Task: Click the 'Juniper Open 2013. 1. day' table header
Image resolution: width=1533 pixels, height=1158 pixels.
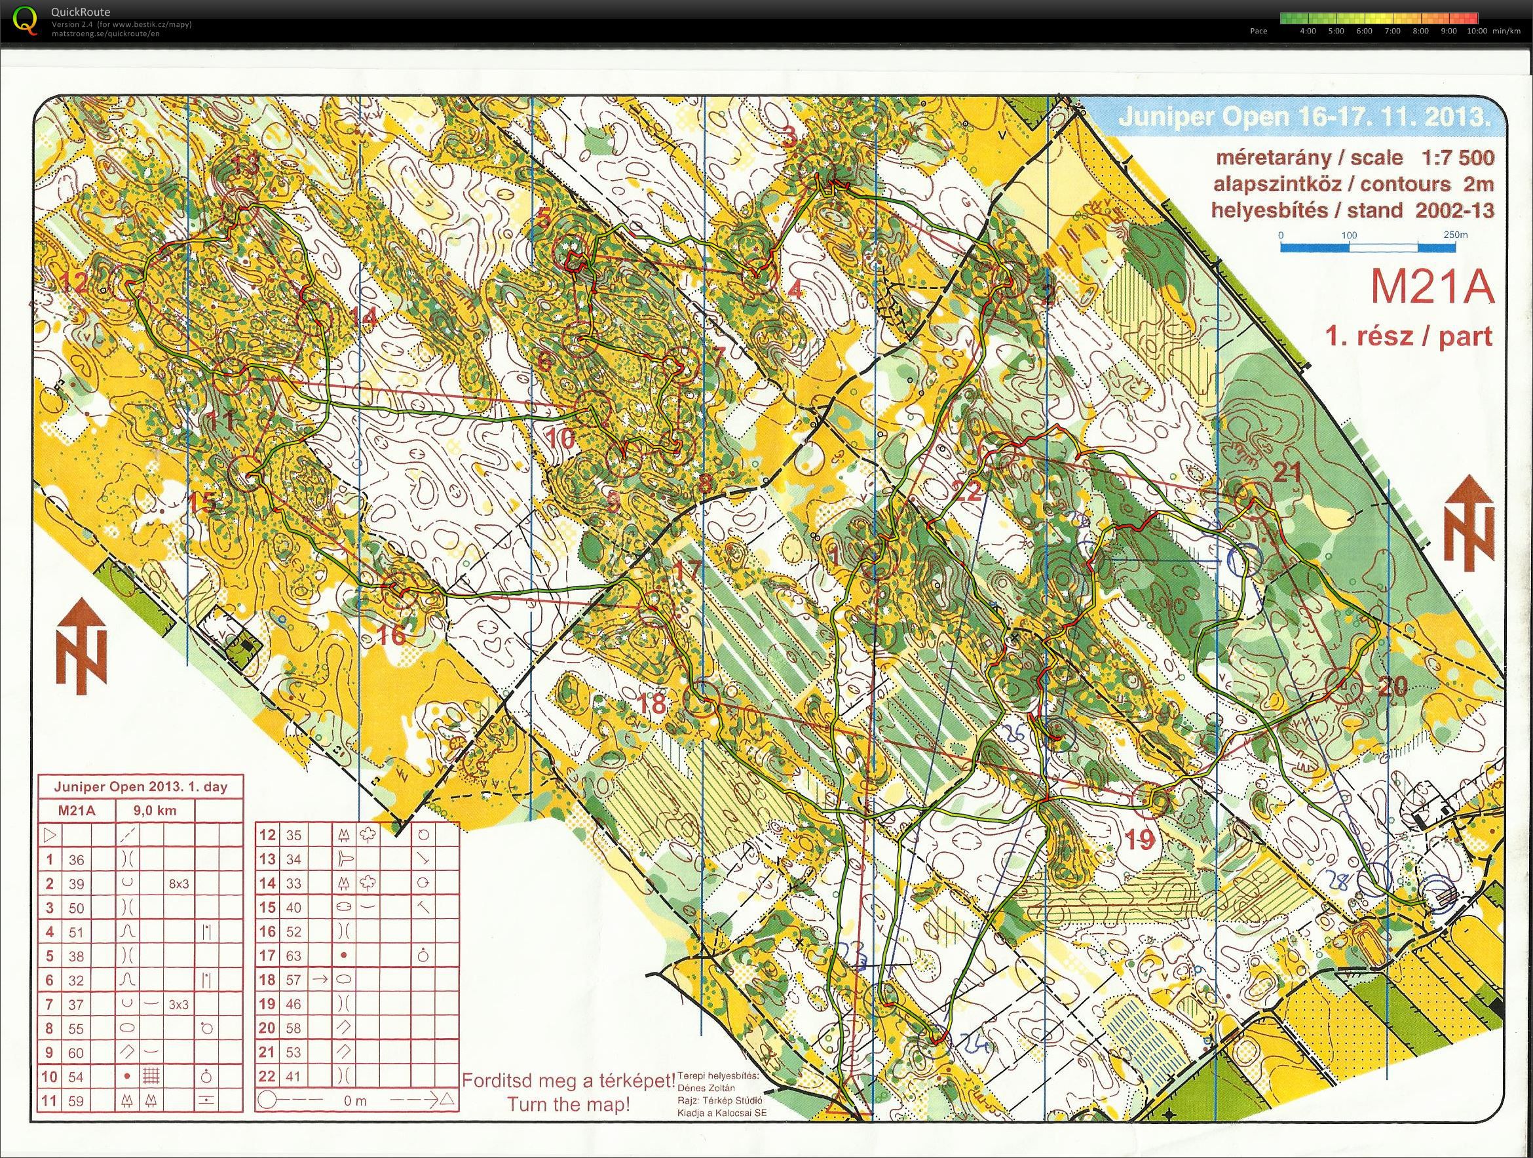Action: (x=141, y=787)
